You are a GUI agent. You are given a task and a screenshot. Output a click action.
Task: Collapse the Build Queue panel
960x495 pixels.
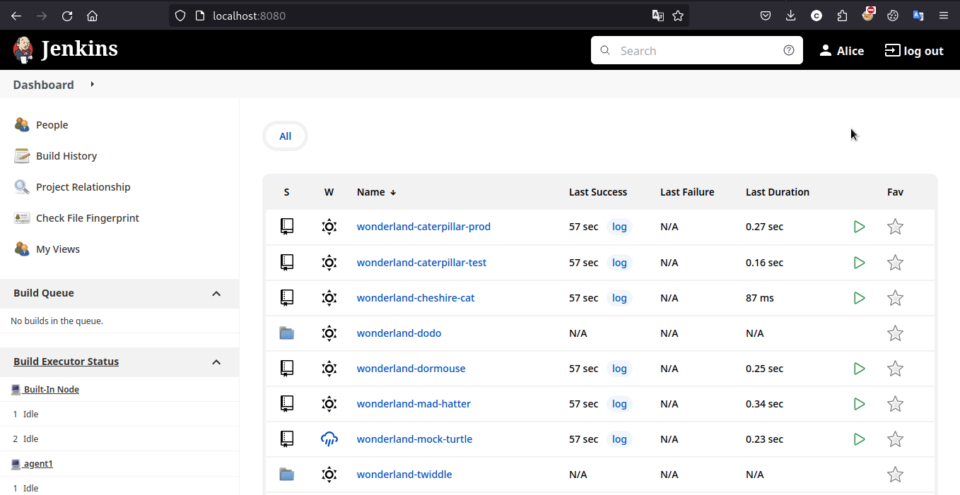216,293
